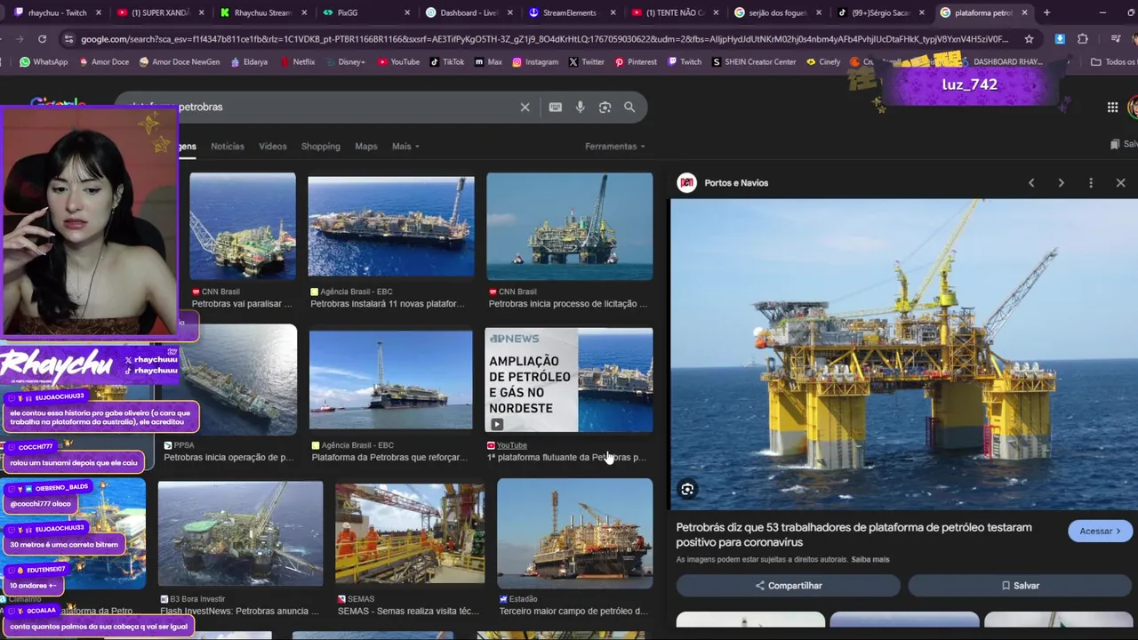Submit search with the magnifier icon
Viewport: 1138px width, 640px height.
click(x=629, y=107)
